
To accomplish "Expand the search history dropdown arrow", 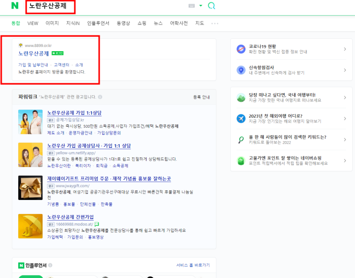I will click(x=201, y=6).
